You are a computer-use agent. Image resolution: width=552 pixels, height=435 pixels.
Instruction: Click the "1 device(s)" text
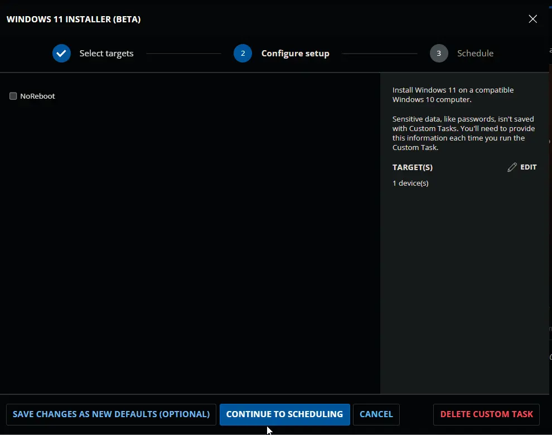pyautogui.click(x=410, y=183)
